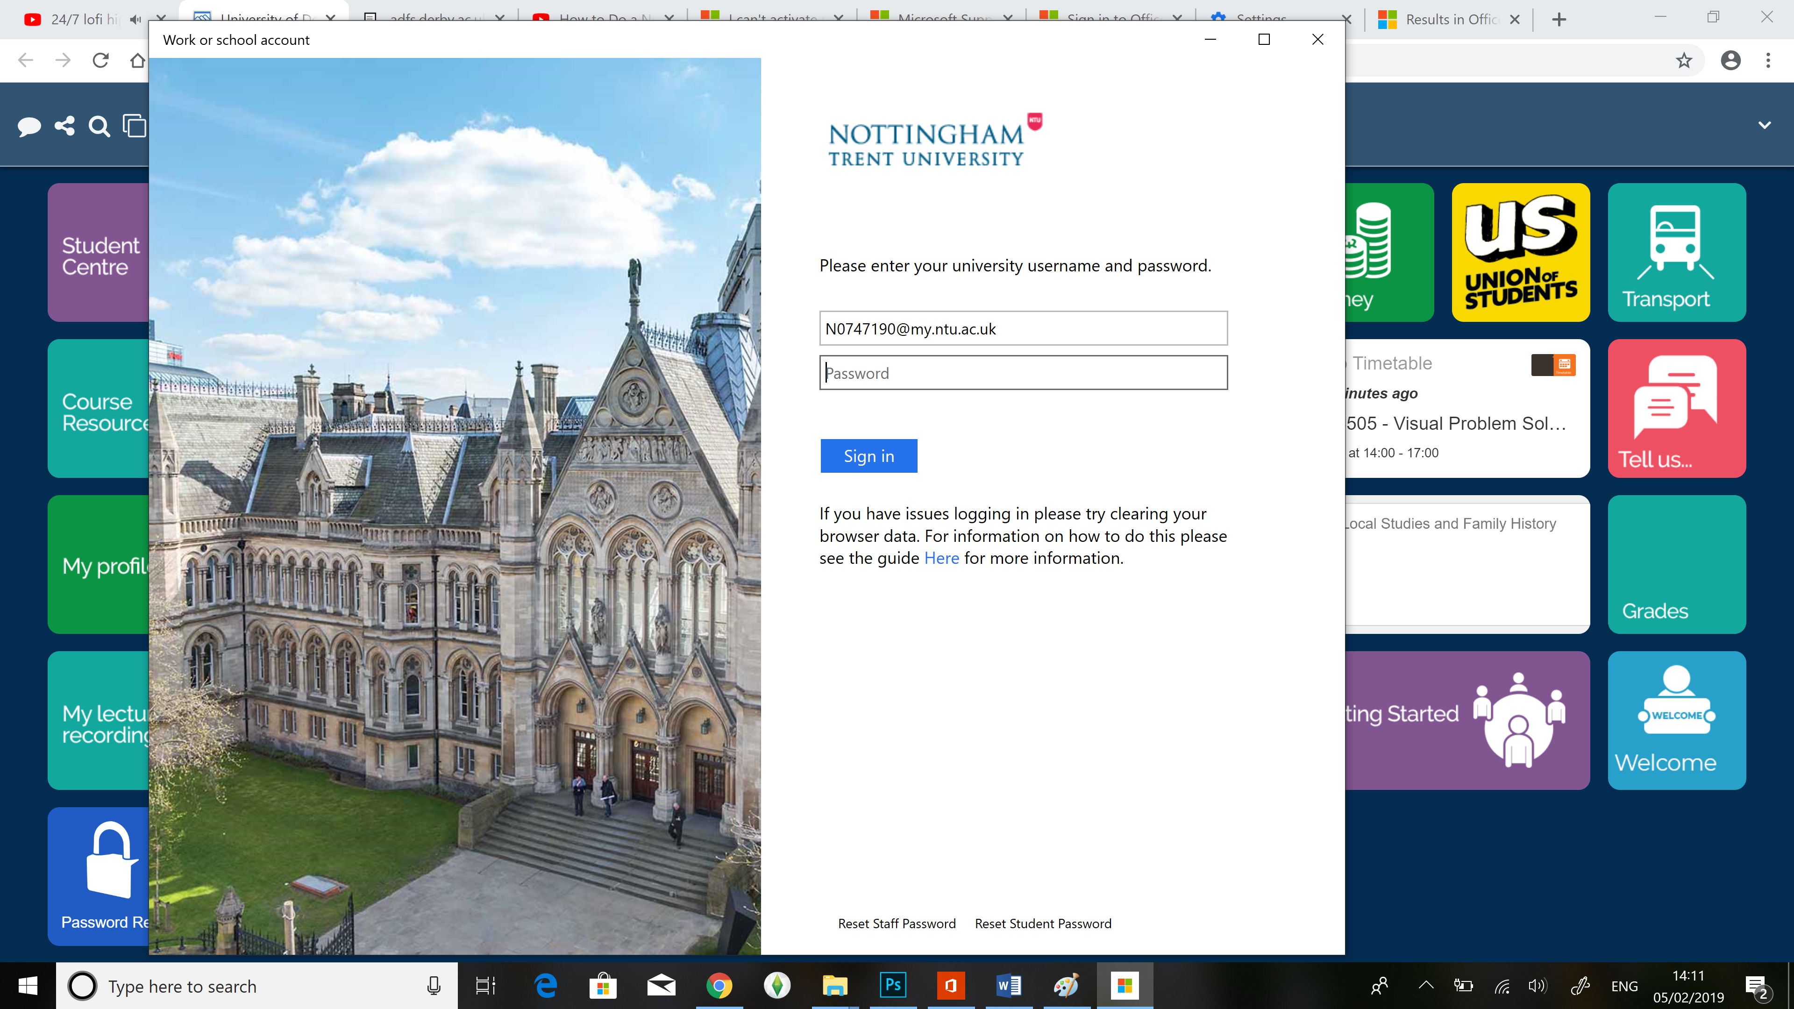Open the Union of Students tile

[x=1520, y=252]
